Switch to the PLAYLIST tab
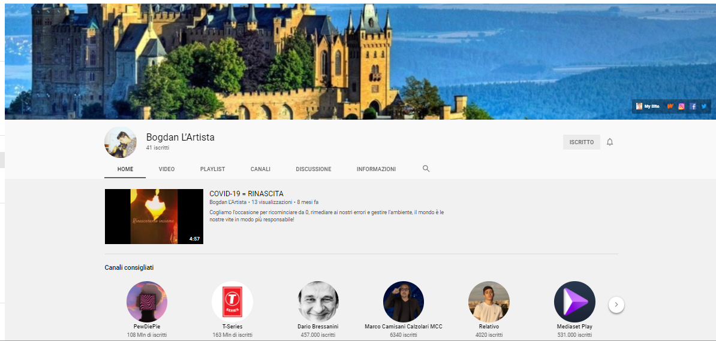Image resolution: width=716 pixels, height=341 pixels. click(x=212, y=169)
